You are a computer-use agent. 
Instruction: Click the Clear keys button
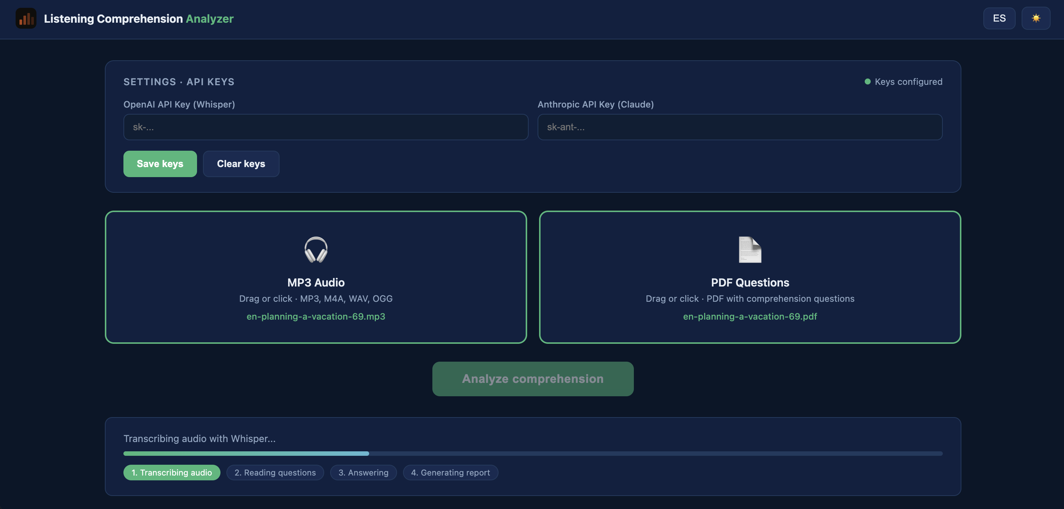[241, 164]
